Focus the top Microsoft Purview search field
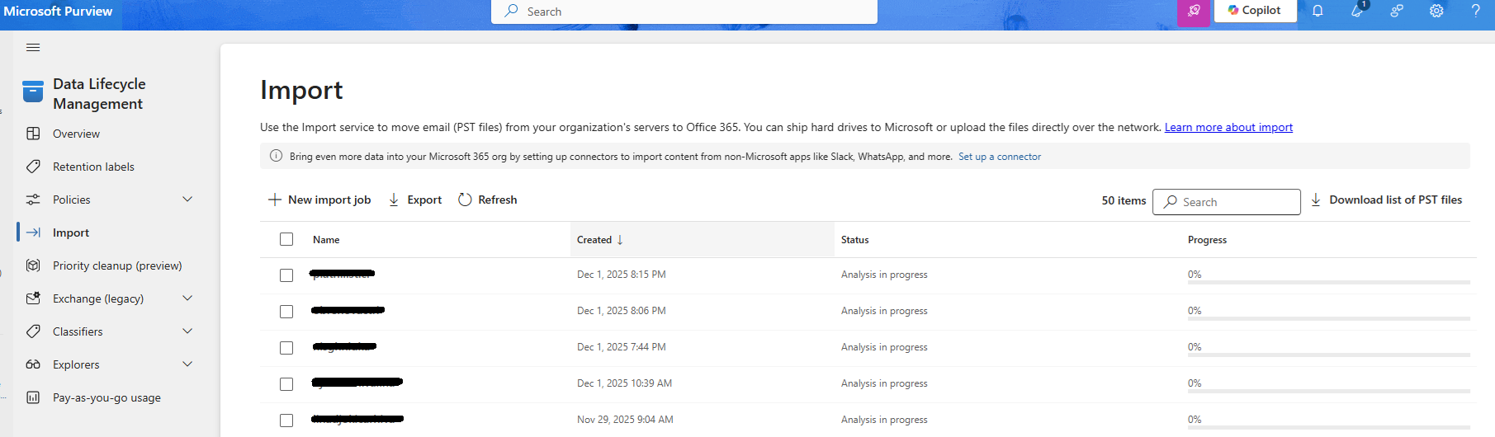Viewport: 1495px width, 437px height. 684,12
